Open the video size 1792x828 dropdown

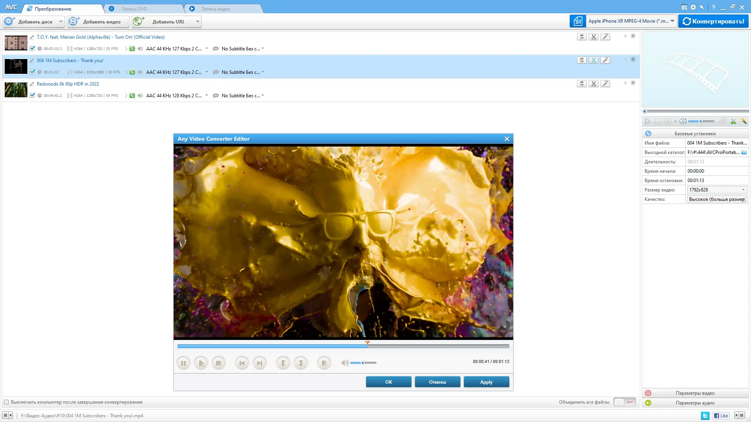[743, 190]
